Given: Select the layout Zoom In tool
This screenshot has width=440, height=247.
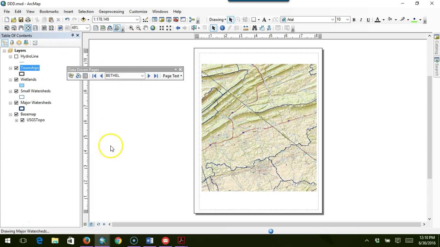Looking at the screenshot, I should tap(7, 28).
